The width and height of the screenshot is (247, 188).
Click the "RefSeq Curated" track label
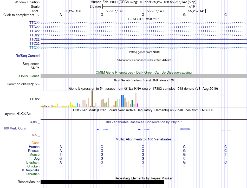click(28, 56)
